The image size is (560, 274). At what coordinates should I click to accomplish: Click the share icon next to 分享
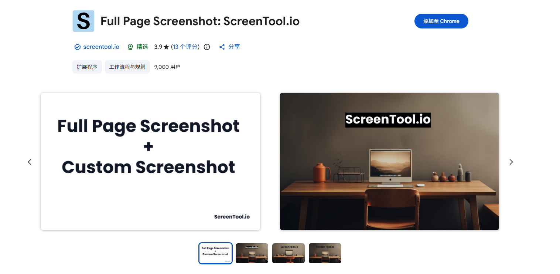(222, 47)
